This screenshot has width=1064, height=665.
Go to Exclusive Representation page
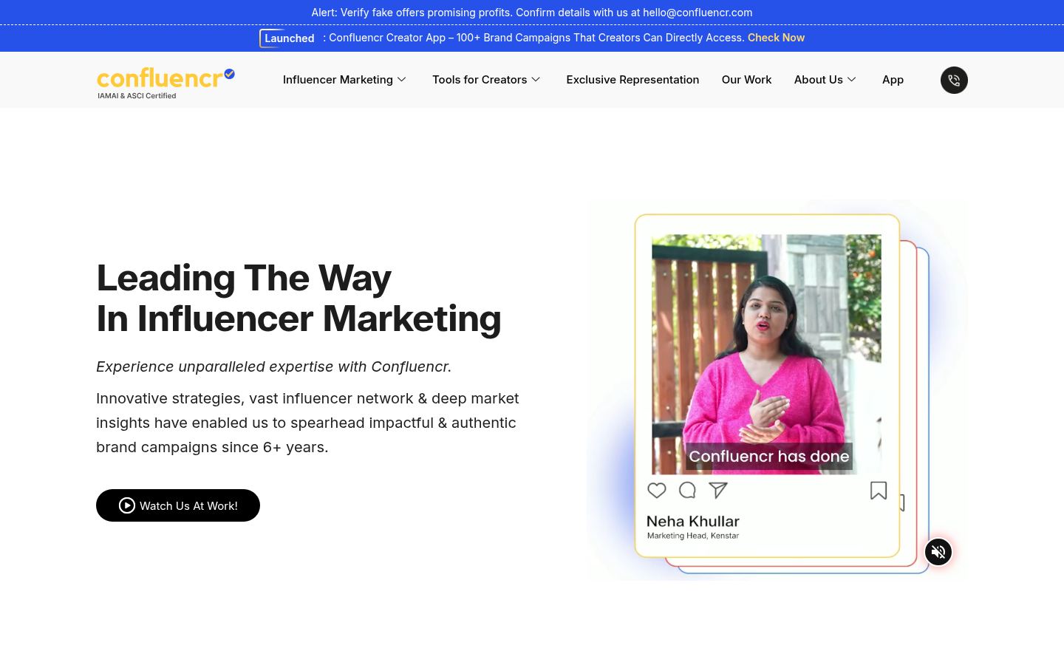632,80
